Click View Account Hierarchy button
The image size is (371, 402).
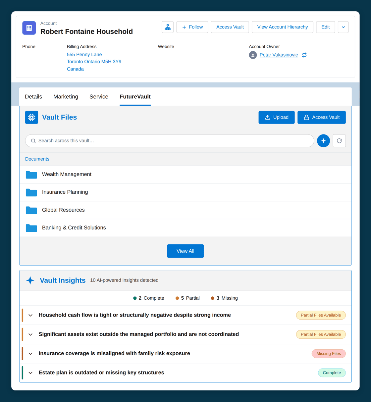pyautogui.click(x=283, y=27)
